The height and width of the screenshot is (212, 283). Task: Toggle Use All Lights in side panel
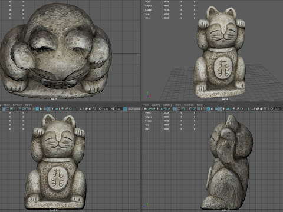224,108
